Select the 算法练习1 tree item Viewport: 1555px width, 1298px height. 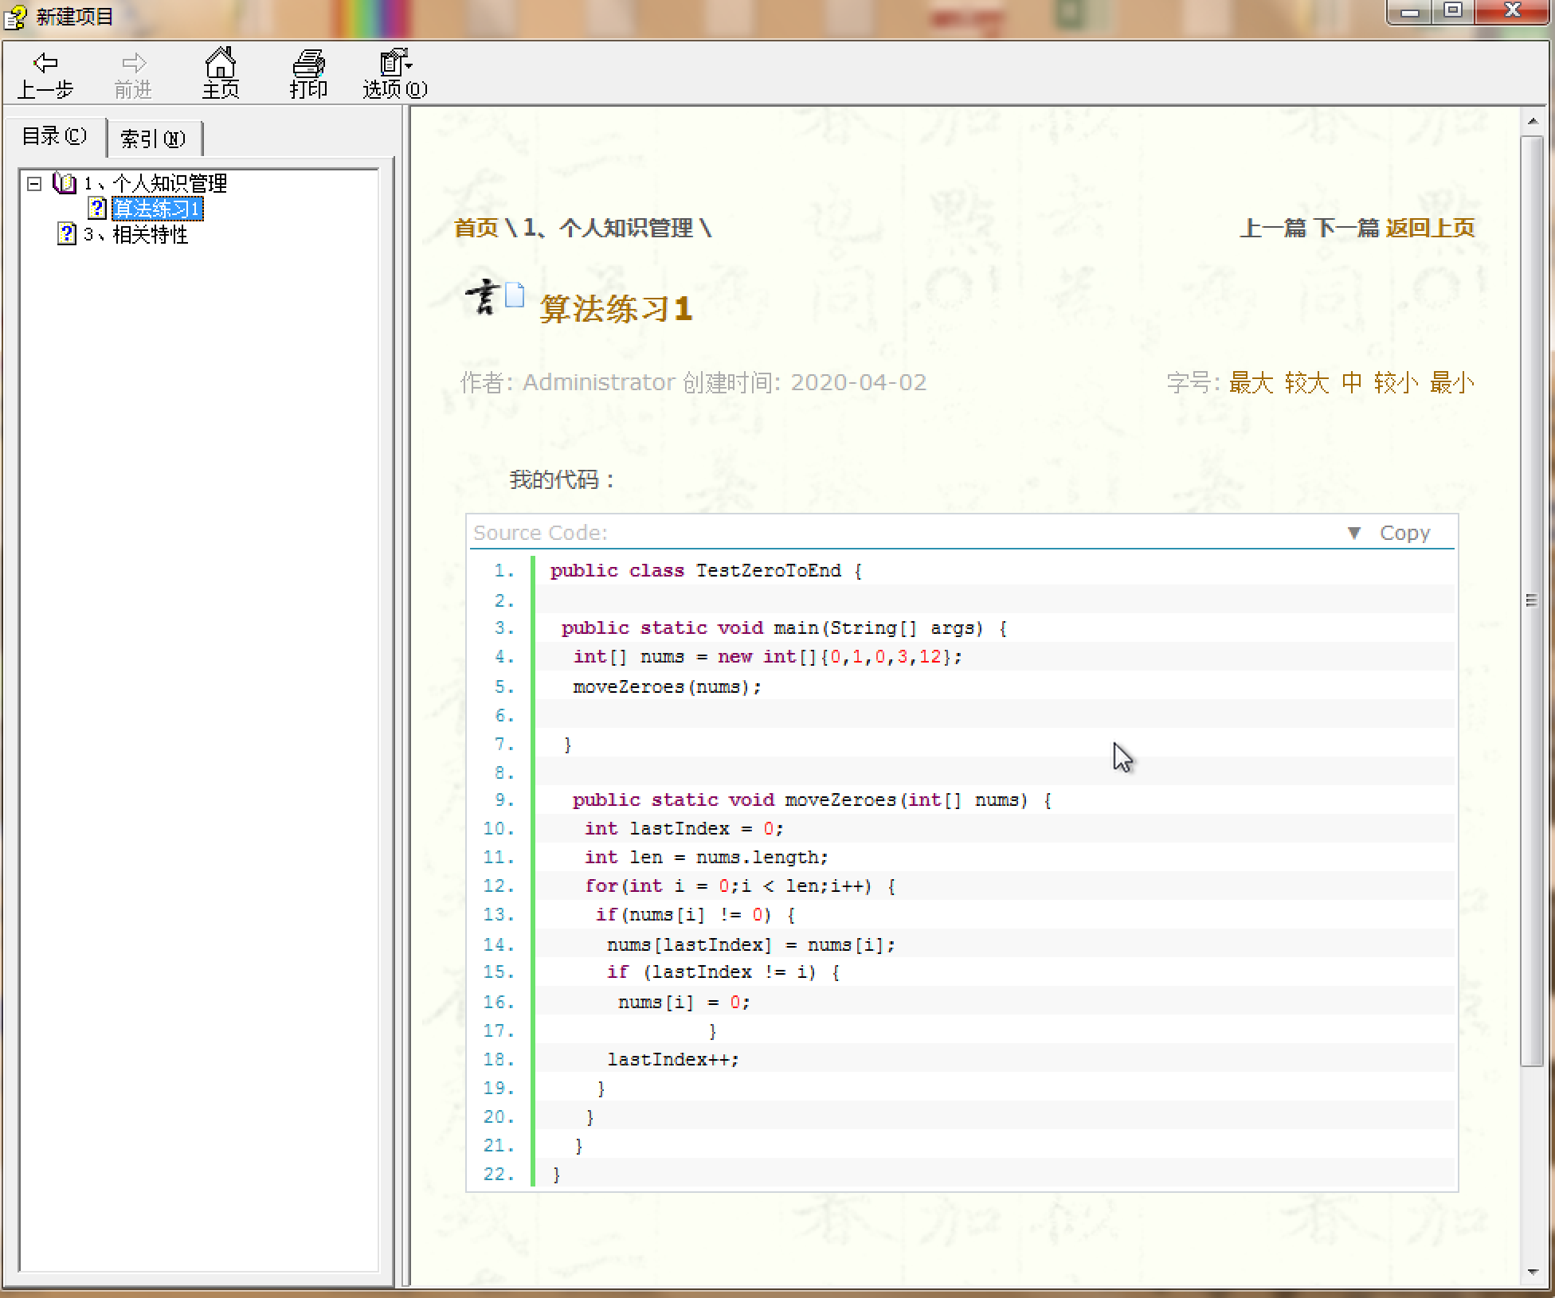157,209
